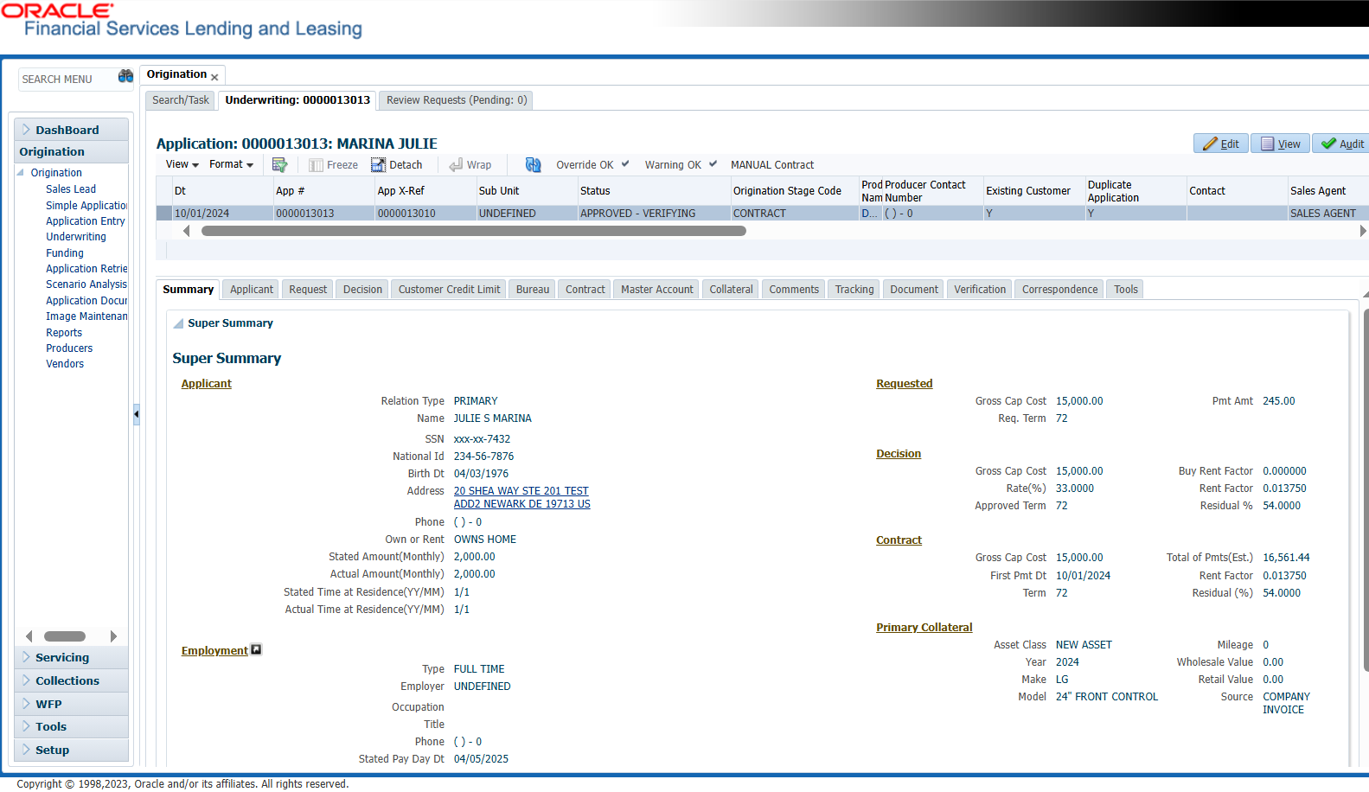Click the View document button
Screen dimensions: 1369x792
click(x=1280, y=144)
